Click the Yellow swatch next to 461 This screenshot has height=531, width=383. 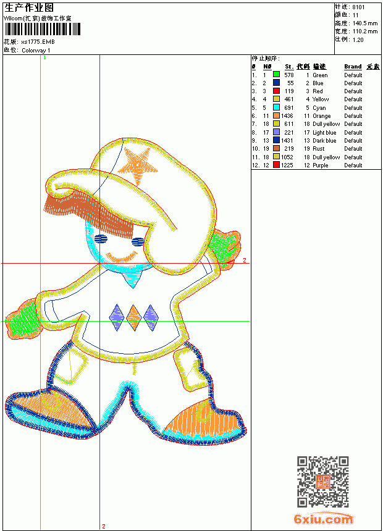point(276,99)
